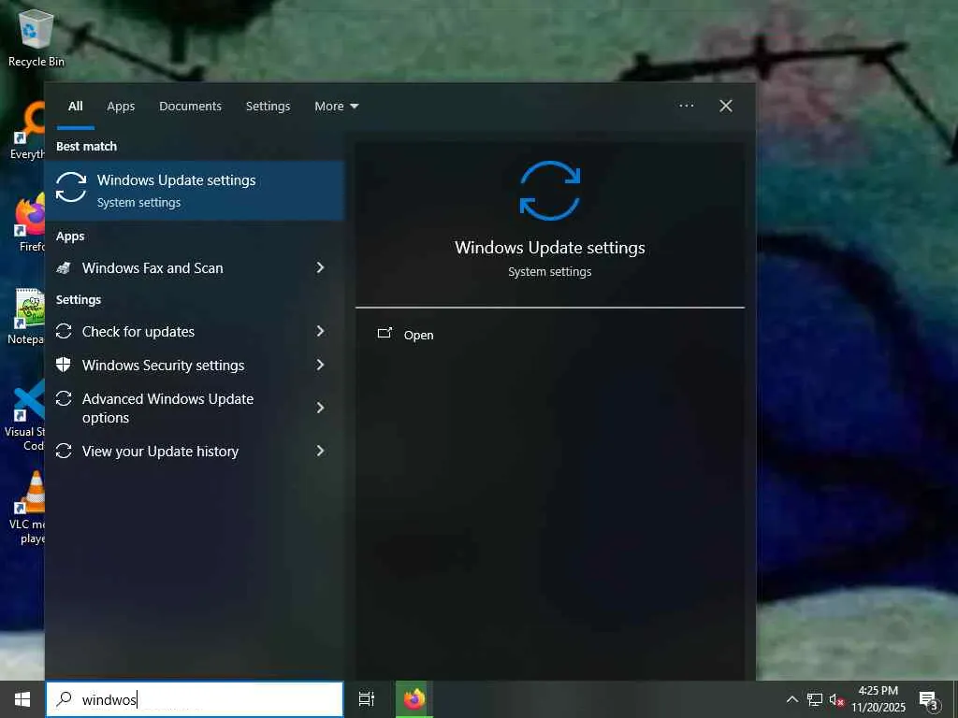
Task: Expand the Windows Fax and Scan chevron
Action: (x=320, y=267)
